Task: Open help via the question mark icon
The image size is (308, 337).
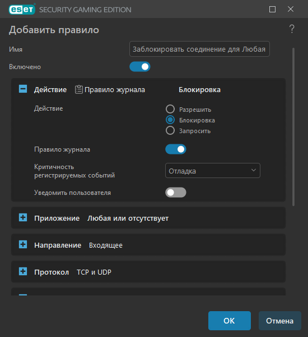Action: pyautogui.click(x=292, y=29)
